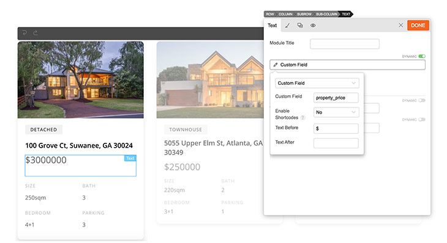The image size is (447, 243).
Task: Click the pencil icon beside Custom Field
Action: coord(276,65)
